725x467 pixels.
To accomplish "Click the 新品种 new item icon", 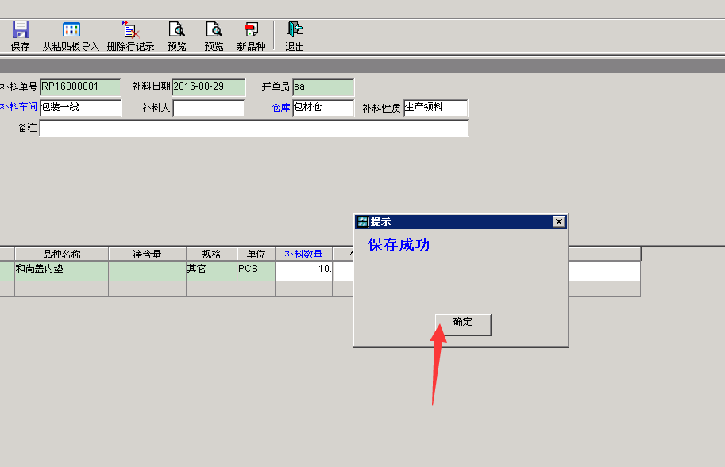I will (x=251, y=36).
